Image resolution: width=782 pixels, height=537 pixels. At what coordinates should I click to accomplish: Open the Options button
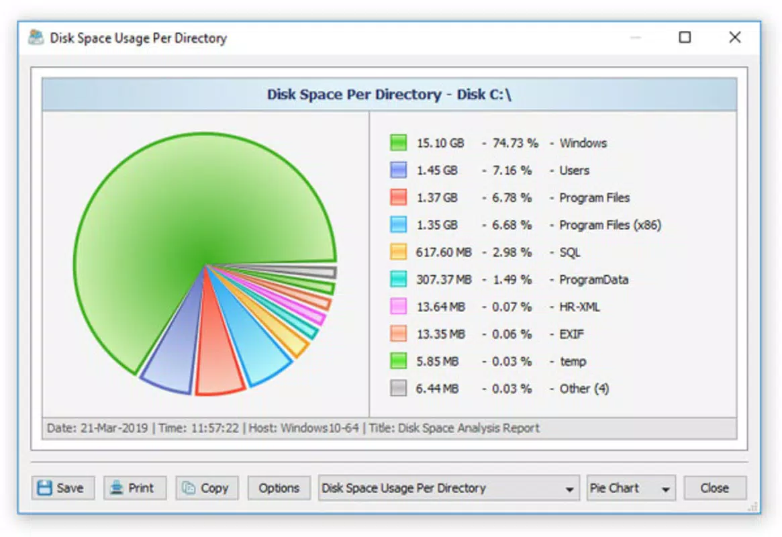279,487
